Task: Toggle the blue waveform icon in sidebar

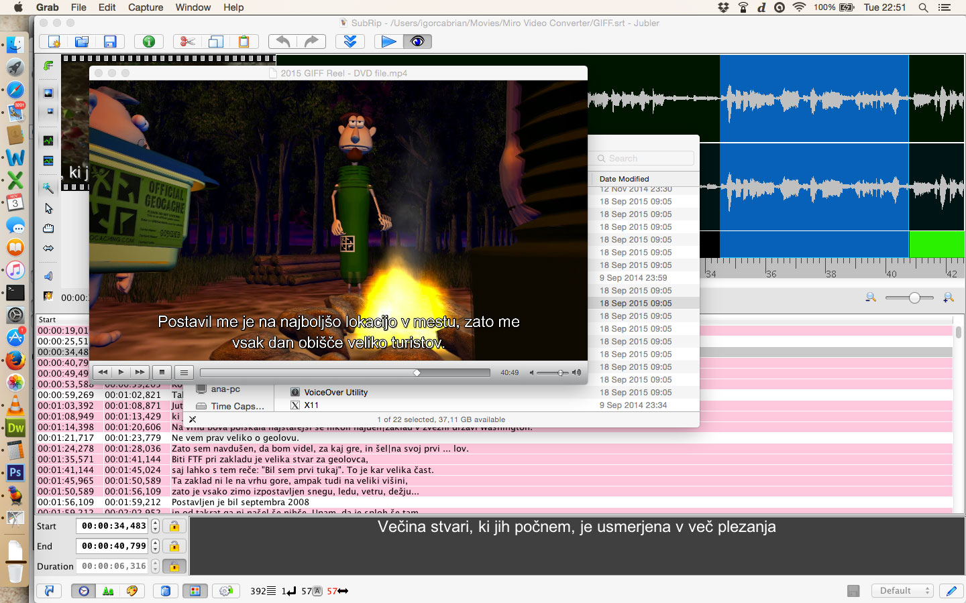Action: [x=48, y=161]
